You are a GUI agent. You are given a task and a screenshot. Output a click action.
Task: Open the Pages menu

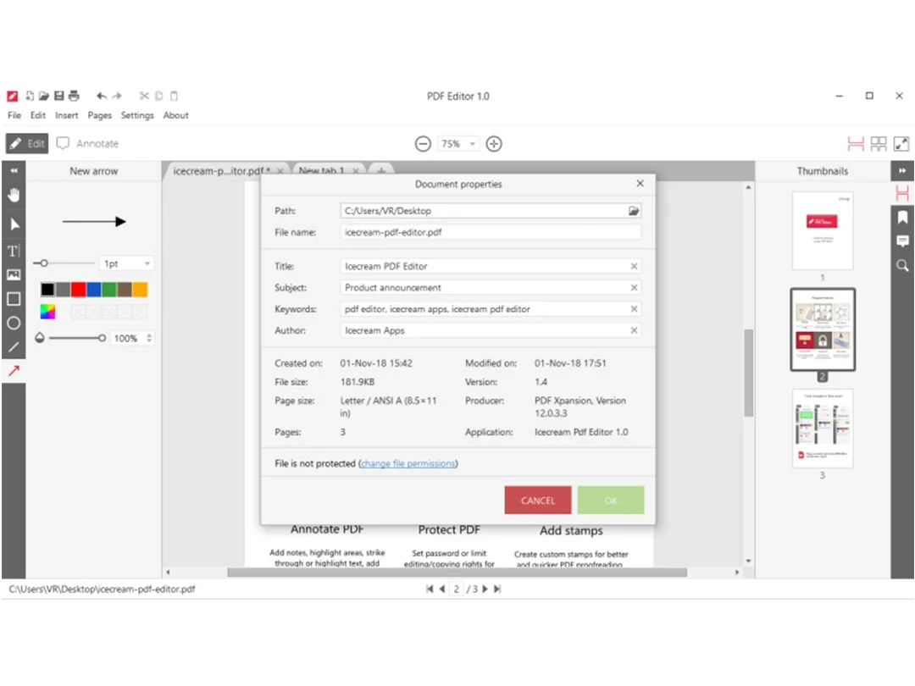point(99,115)
